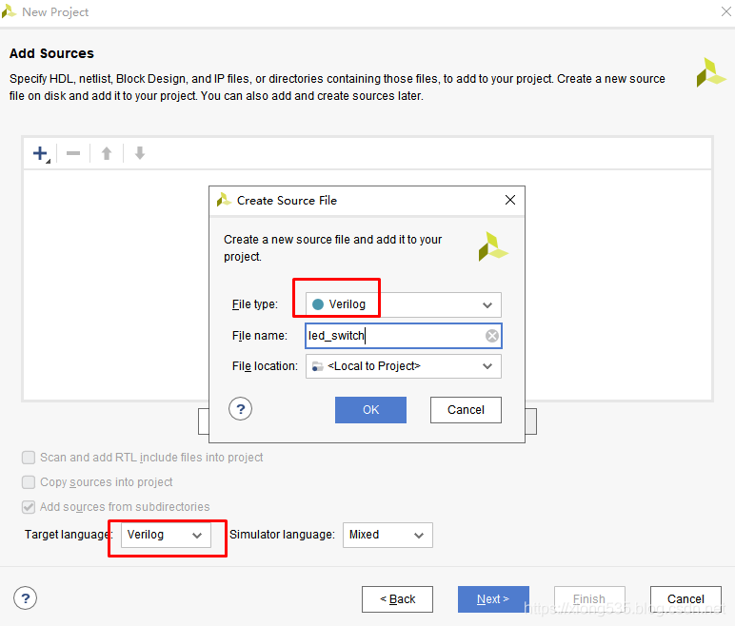
Task: Close the New Project window
Action: pos(726,11)
